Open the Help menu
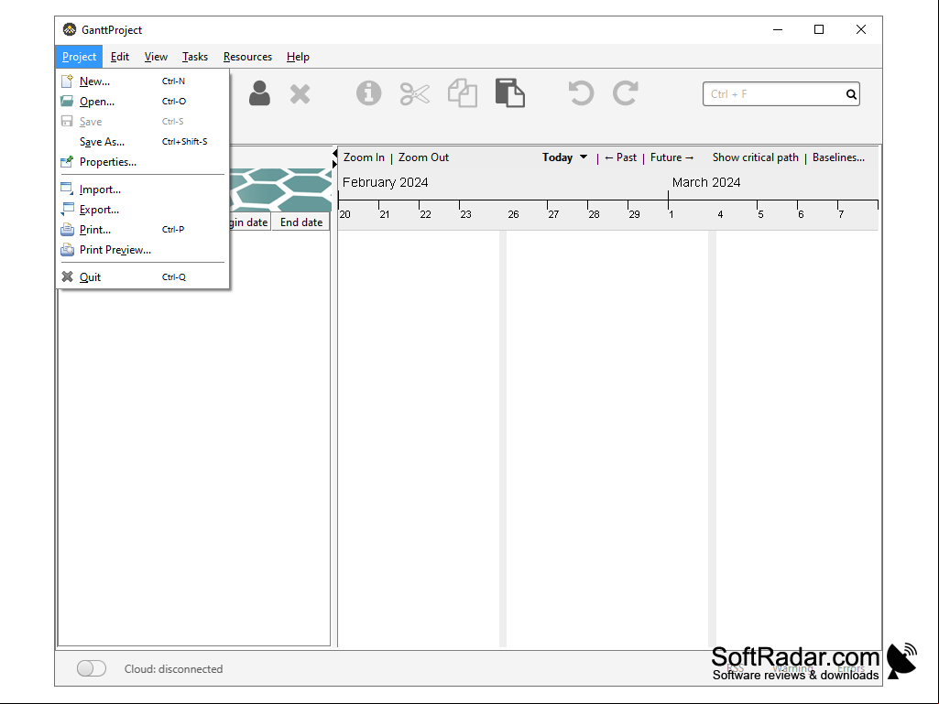 point(298,56)
